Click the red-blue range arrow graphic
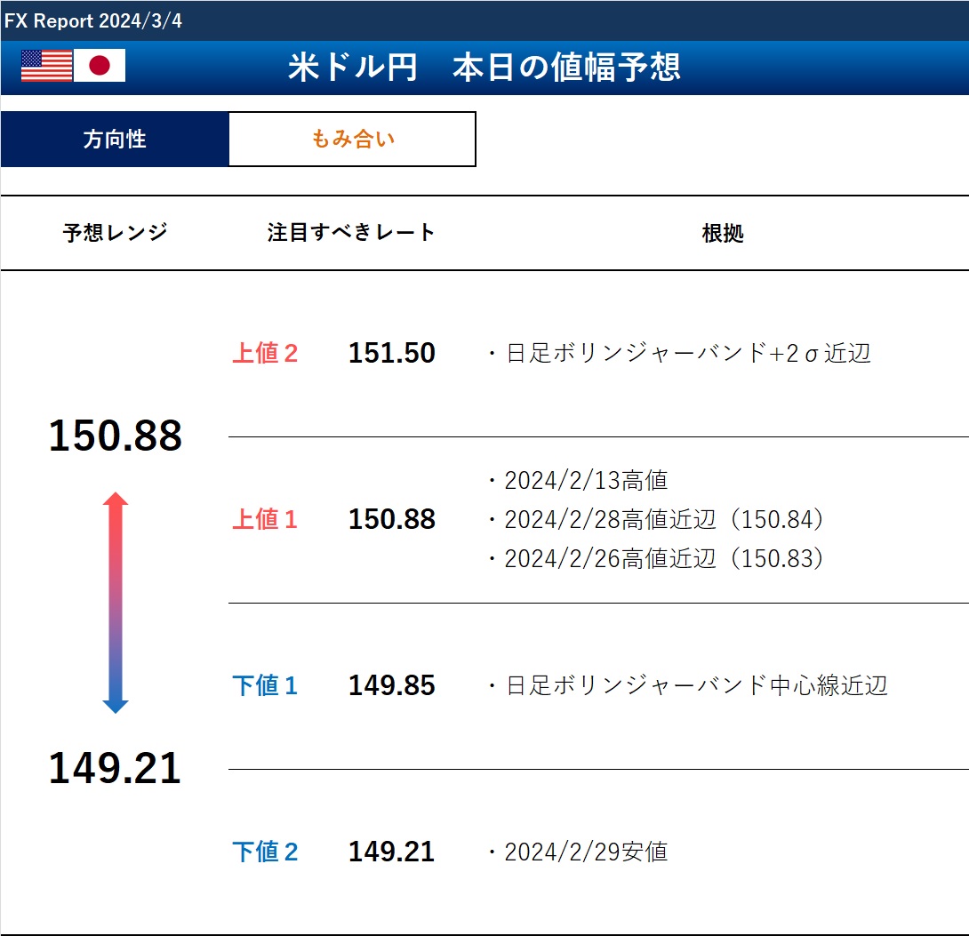The height and width of the screenshot is (936, 969). tap(116, 603)
